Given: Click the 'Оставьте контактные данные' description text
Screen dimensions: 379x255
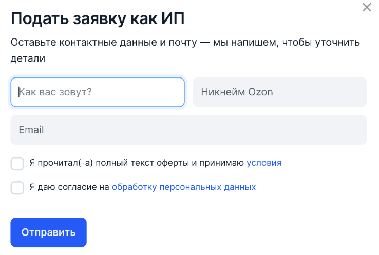Looking at the screenshot, I should coord(185,43).
